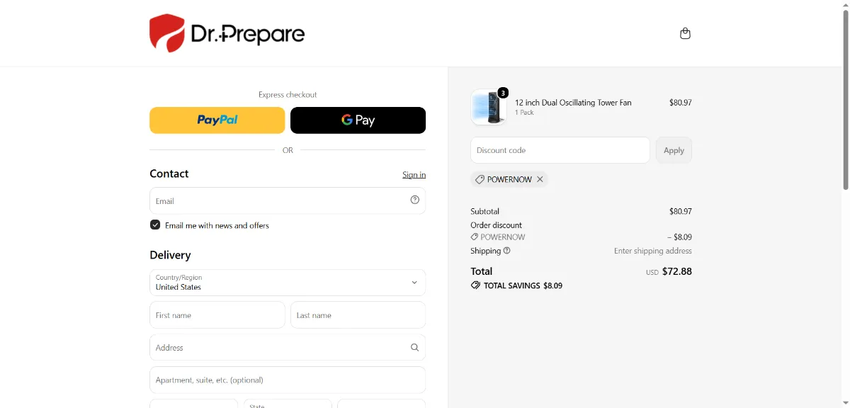Click the email help question mark icon
Viewport: 850px width, 408px height.
coord(415,200)
